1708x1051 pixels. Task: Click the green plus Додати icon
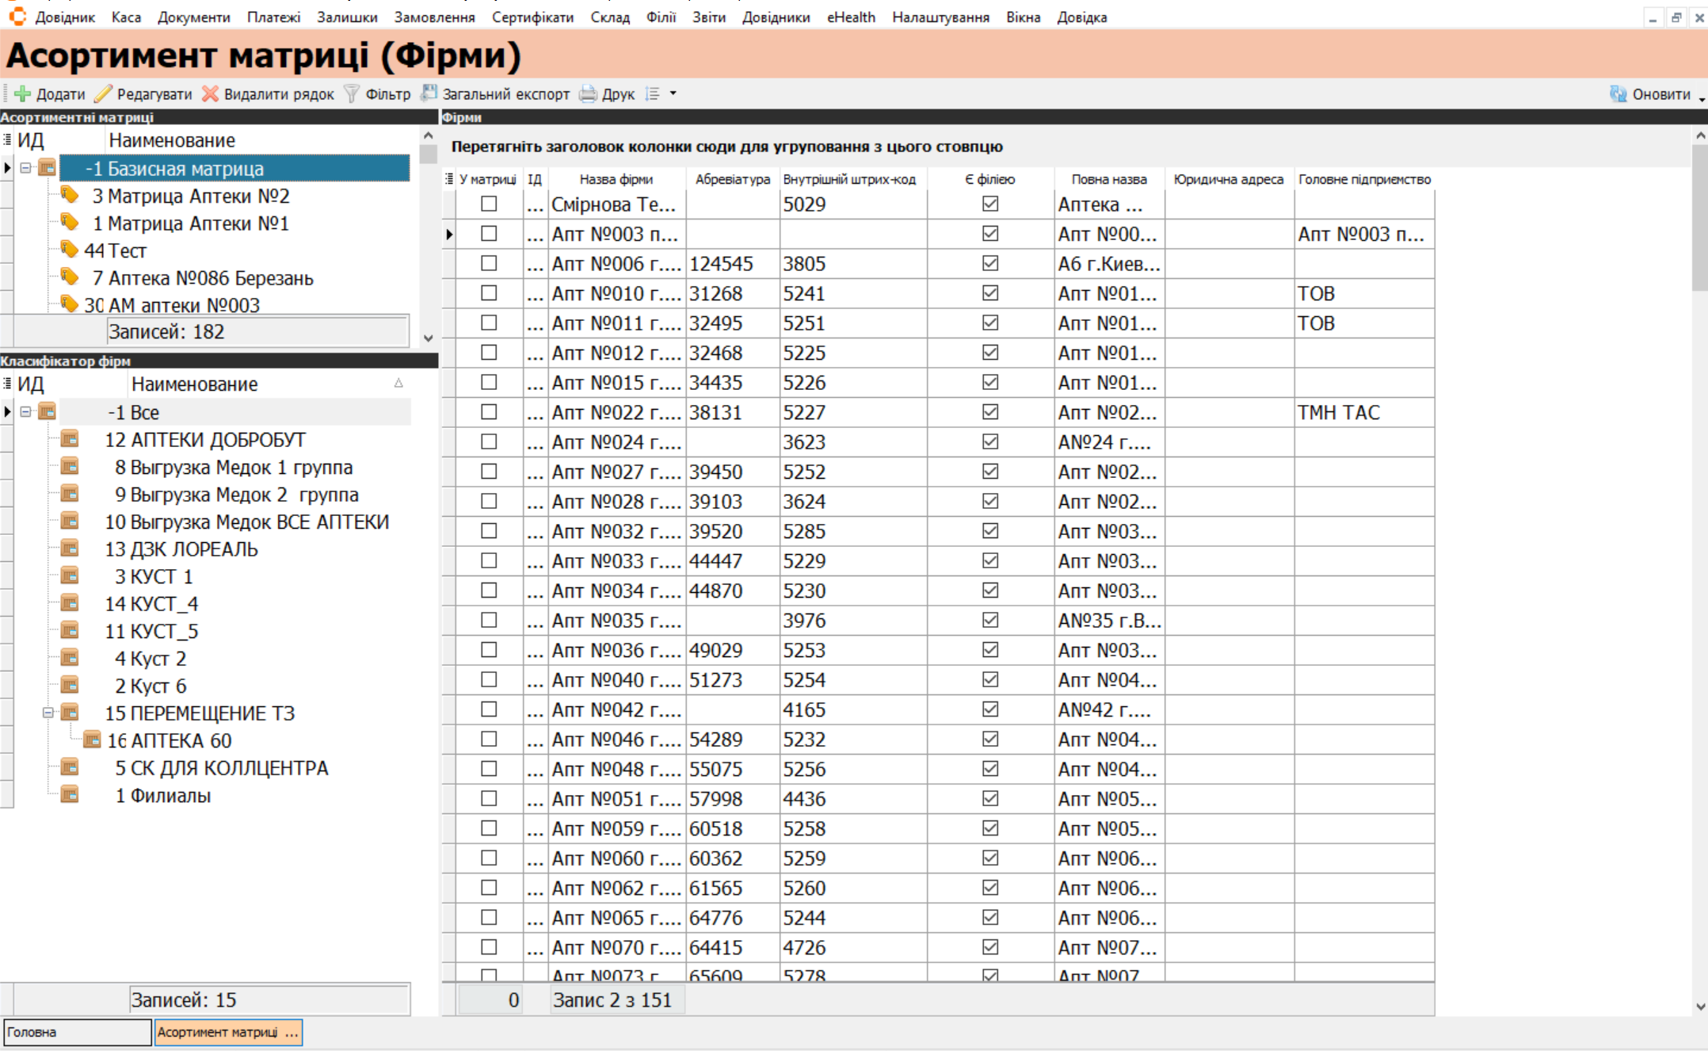[x=23, y=94]
